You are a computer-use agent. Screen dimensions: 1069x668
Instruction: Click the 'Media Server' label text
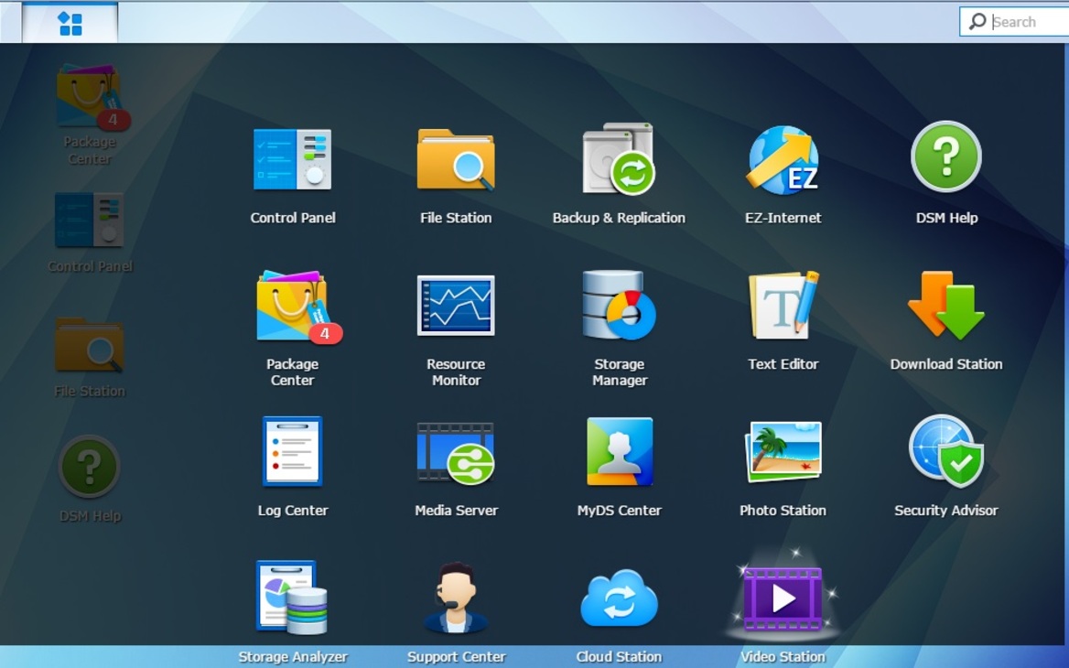pyautogui.click(x=456, y=511)
